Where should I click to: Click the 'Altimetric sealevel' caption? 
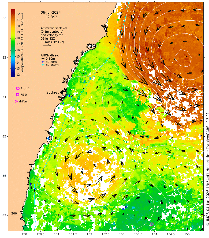[x=54, y=28]
